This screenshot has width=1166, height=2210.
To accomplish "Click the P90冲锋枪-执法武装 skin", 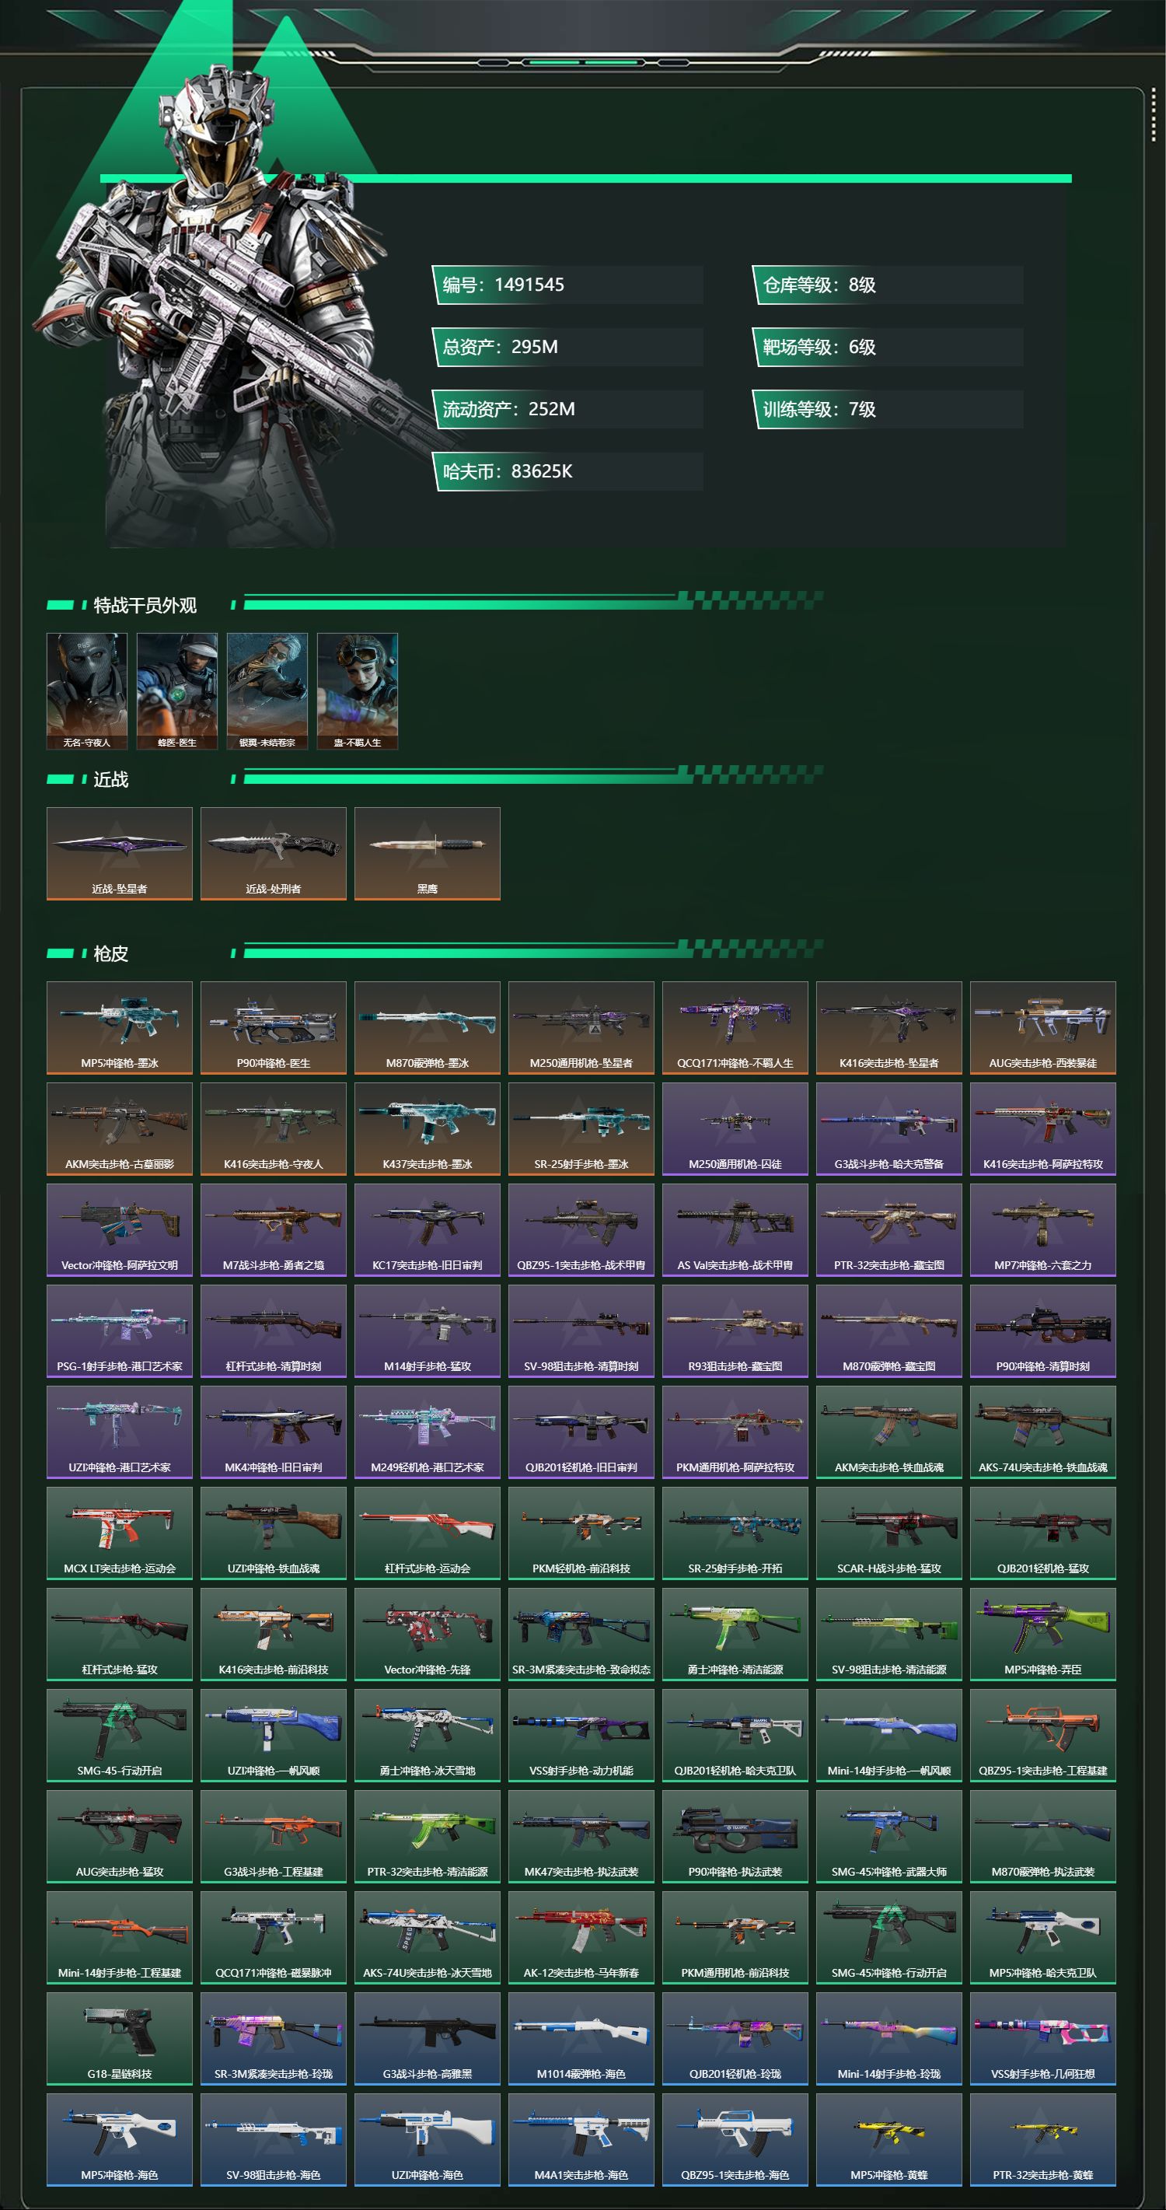I will pyautogui.click(x=735, y=1838).
